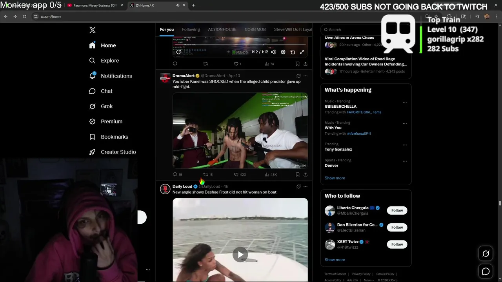Open the DramaAlert profile name link
This screenshot has width=502, height=282.
pos(184,76)
